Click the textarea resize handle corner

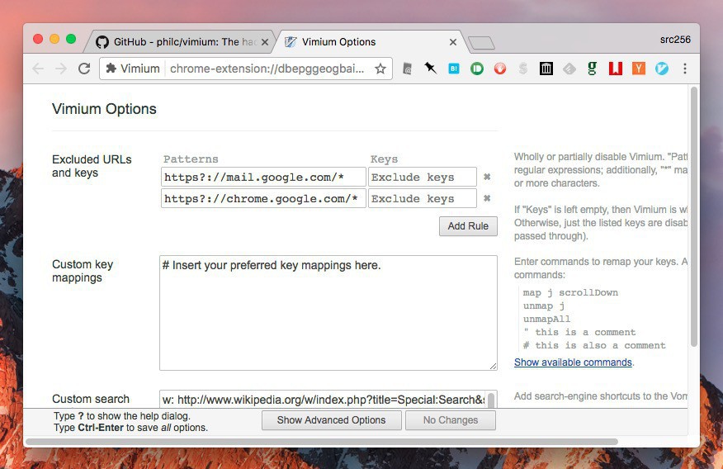tap(493, 366)
